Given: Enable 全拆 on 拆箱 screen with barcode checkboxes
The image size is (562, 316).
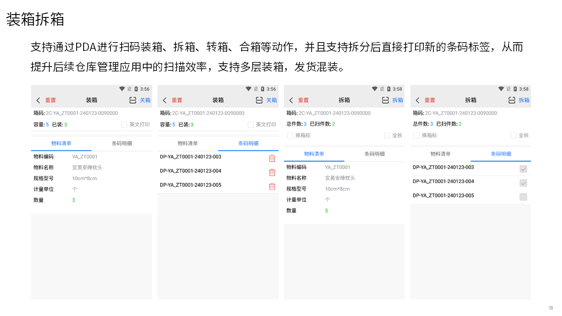Looking at the screenshot, I should tap(513, 135).
